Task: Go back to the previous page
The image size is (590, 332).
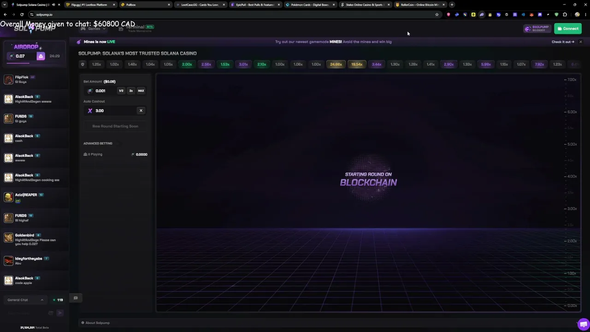Action: (x=5, y=14)
